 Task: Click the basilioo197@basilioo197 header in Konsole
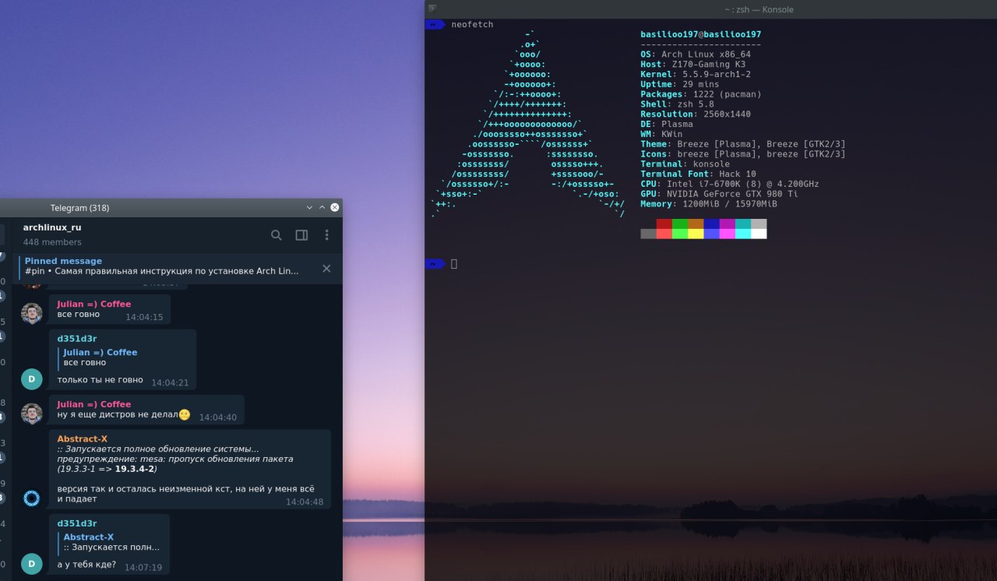click(x=701, y=34)
